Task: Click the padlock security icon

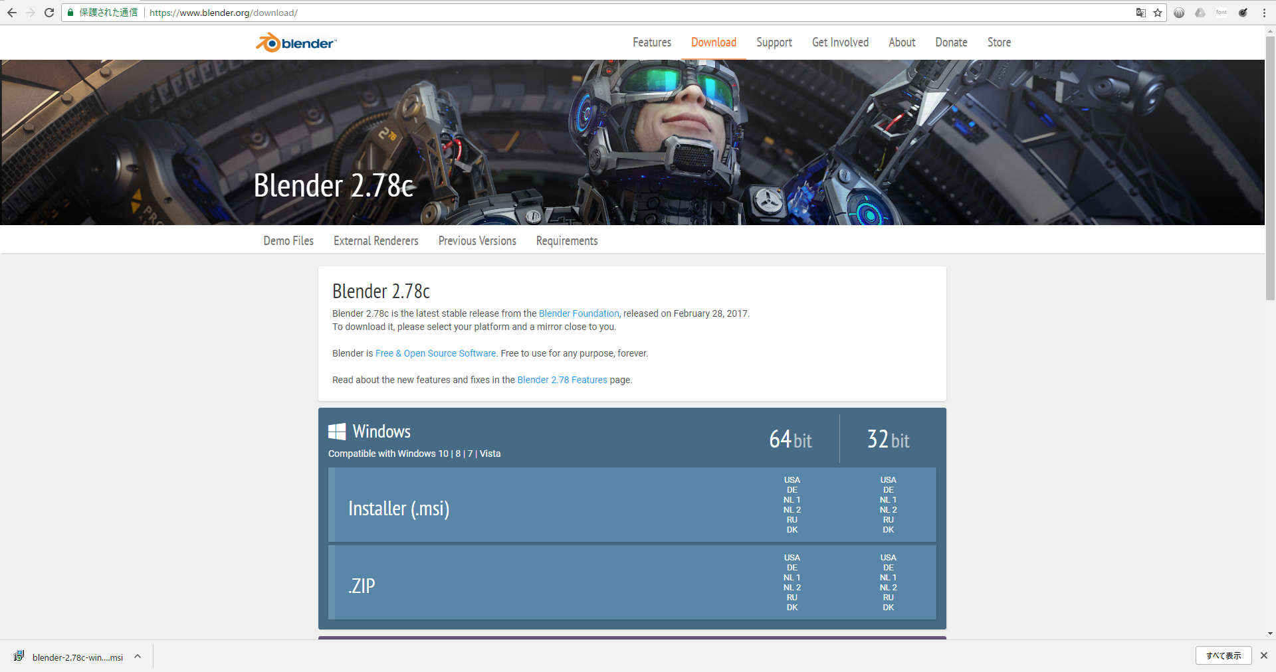Action: click(x=70, y=12)
